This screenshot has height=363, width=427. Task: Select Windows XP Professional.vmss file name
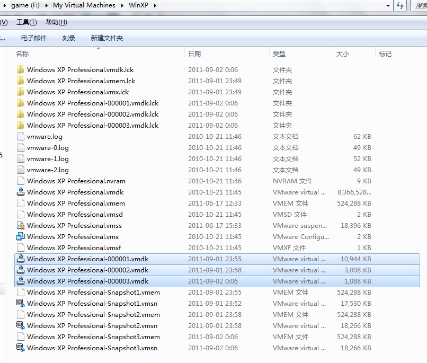click(x=74, y=225)
